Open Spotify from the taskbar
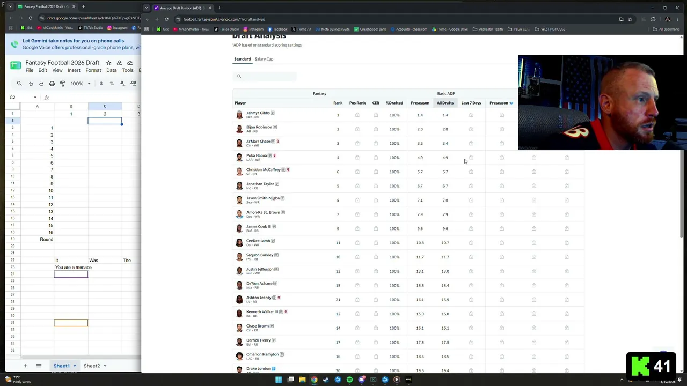Image resolution: width=687 pixels, height=386 pixels. click(x=349, y=380)
